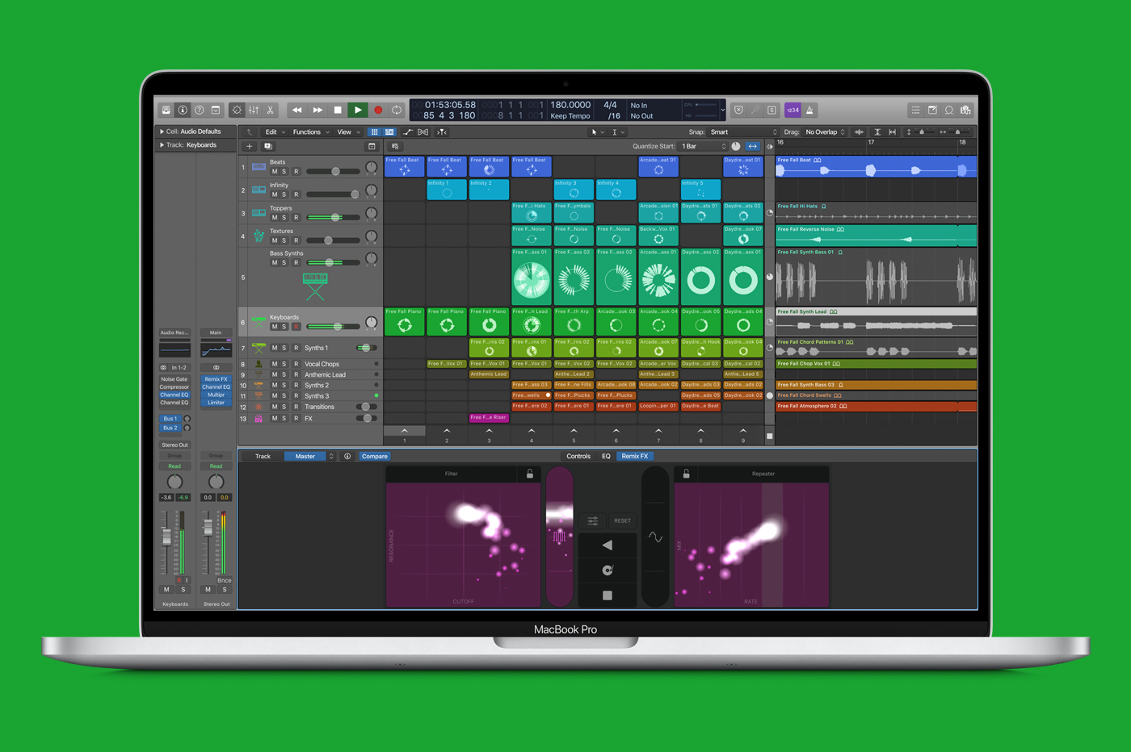Click the Bus 1 send slot

click(170, 419)
